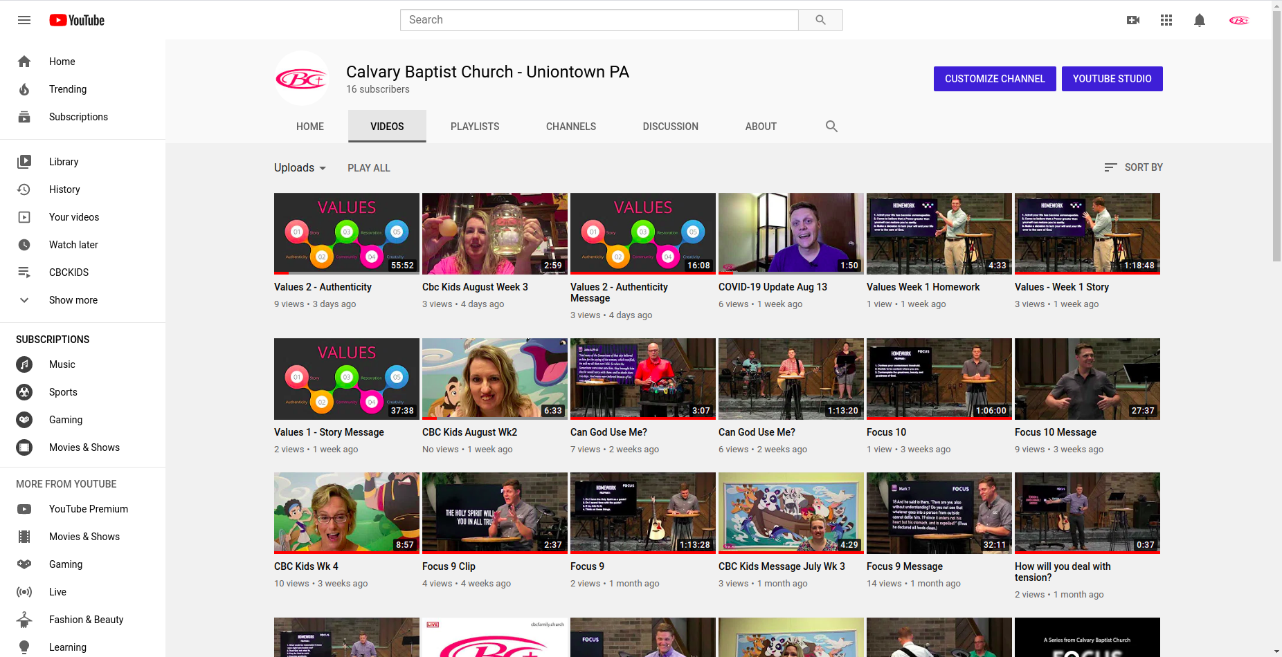Open the notifications bell
1282x657 pixels.
pyautogui.click(x=1200, y=20)
